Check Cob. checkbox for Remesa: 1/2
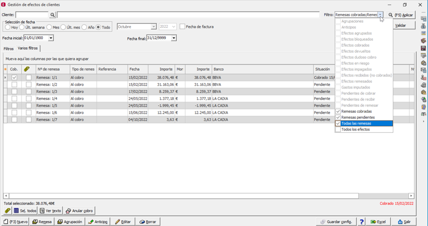 click(x=14, y=85)
